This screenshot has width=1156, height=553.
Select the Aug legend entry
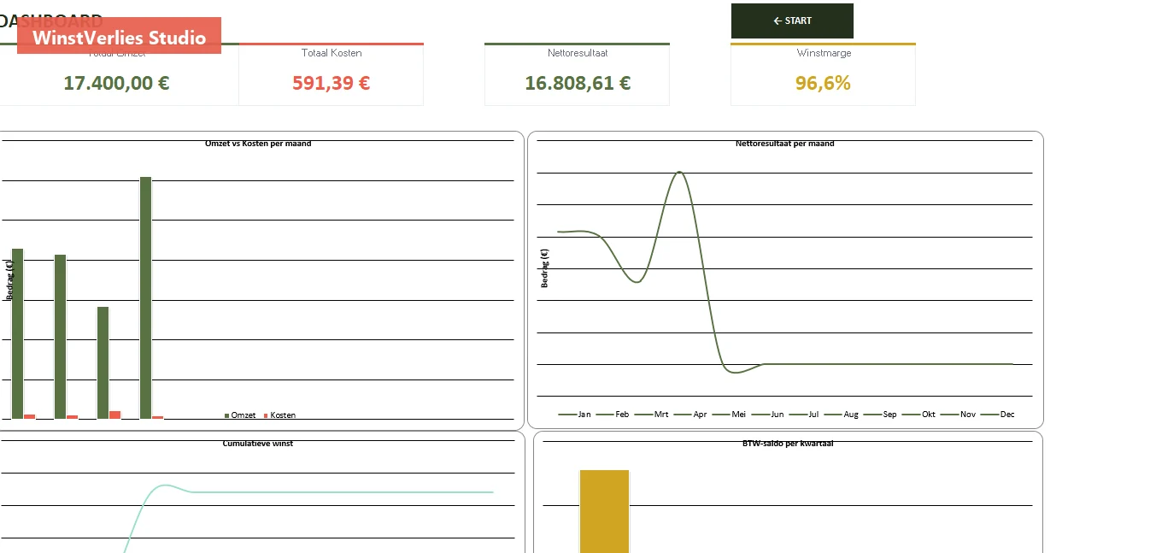842,415
